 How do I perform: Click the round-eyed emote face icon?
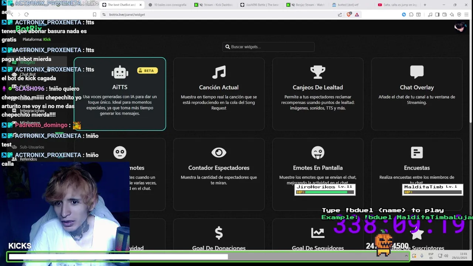(120, 153)
